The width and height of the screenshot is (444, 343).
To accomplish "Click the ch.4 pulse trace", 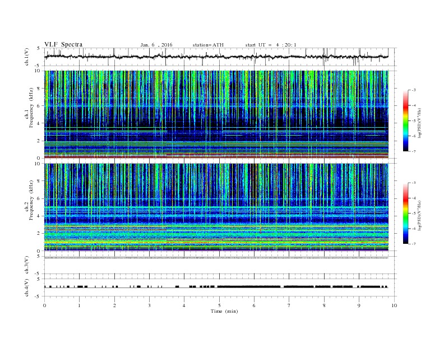I will (x=216, y=287).
